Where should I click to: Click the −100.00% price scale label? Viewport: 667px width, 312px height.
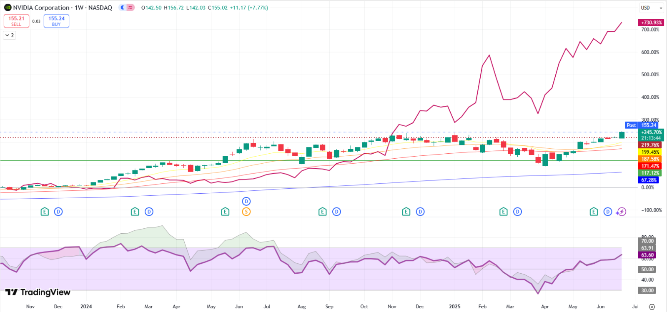[x=652, y=210]
